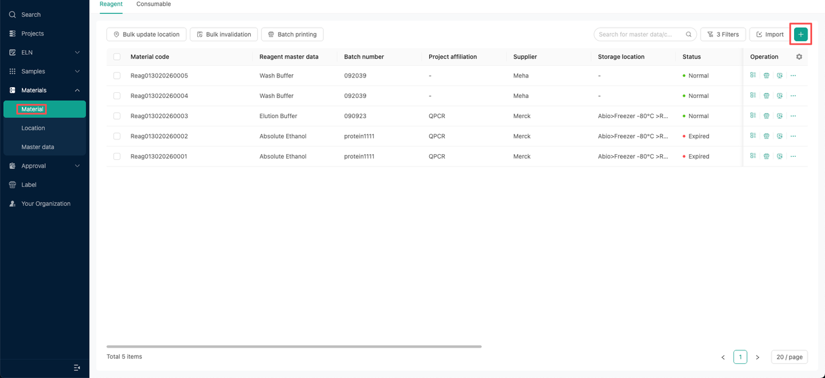Viewport: 825px width, 378px height.
Task: Click the print icon for Reag013020260003 row
Action: pyautogui.click(x=766, y=116)
